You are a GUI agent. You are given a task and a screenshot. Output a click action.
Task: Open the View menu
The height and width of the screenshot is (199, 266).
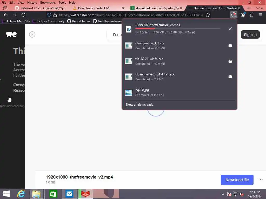21,3
